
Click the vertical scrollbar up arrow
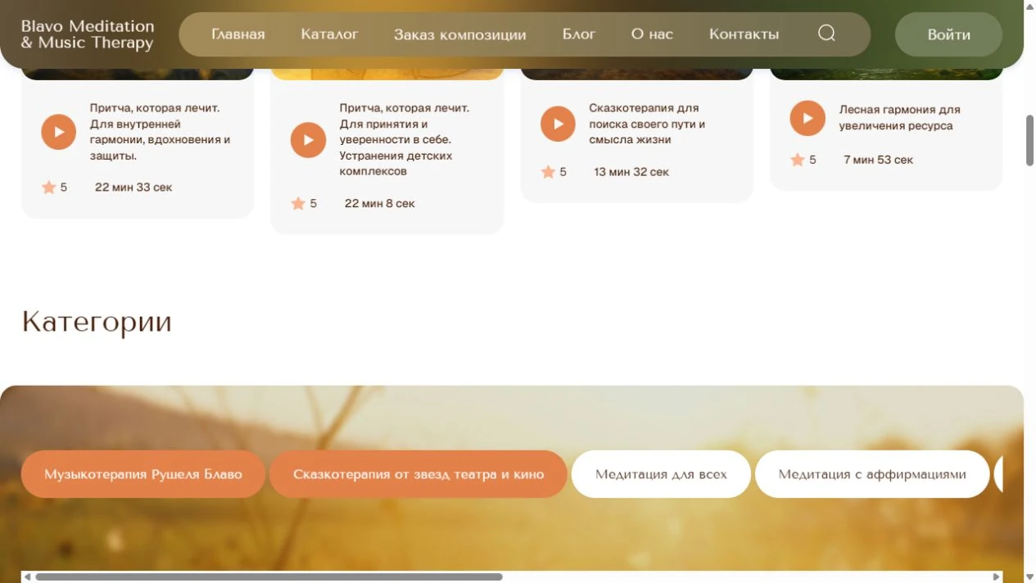(1029, 6)
